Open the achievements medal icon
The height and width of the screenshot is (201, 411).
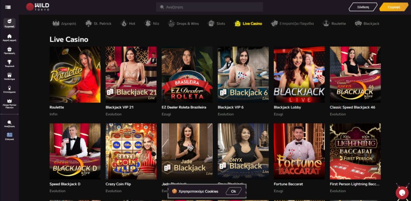(x=10, y=88)
